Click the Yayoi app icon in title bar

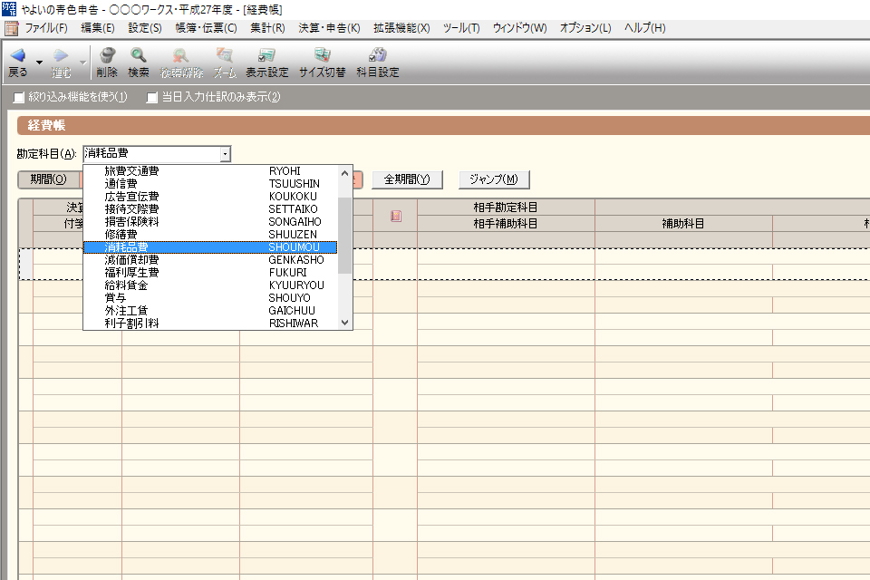(x=9, y=9)
